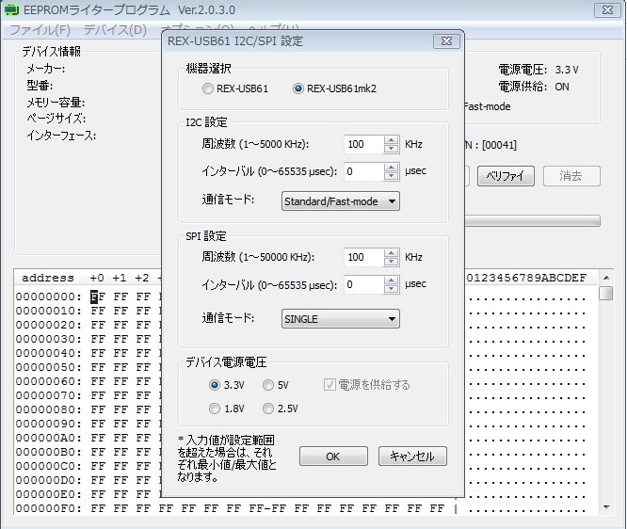Click the 電源供給 ON value text
Viewport: 627px width, 529px height.
[x=562, y=87]
